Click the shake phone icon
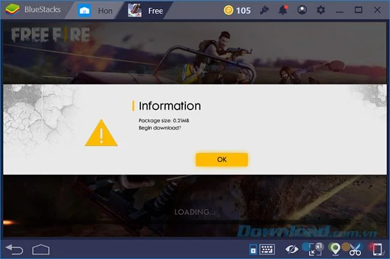Image resolution: width=390 pixels, height=259 pixels. 377,249
